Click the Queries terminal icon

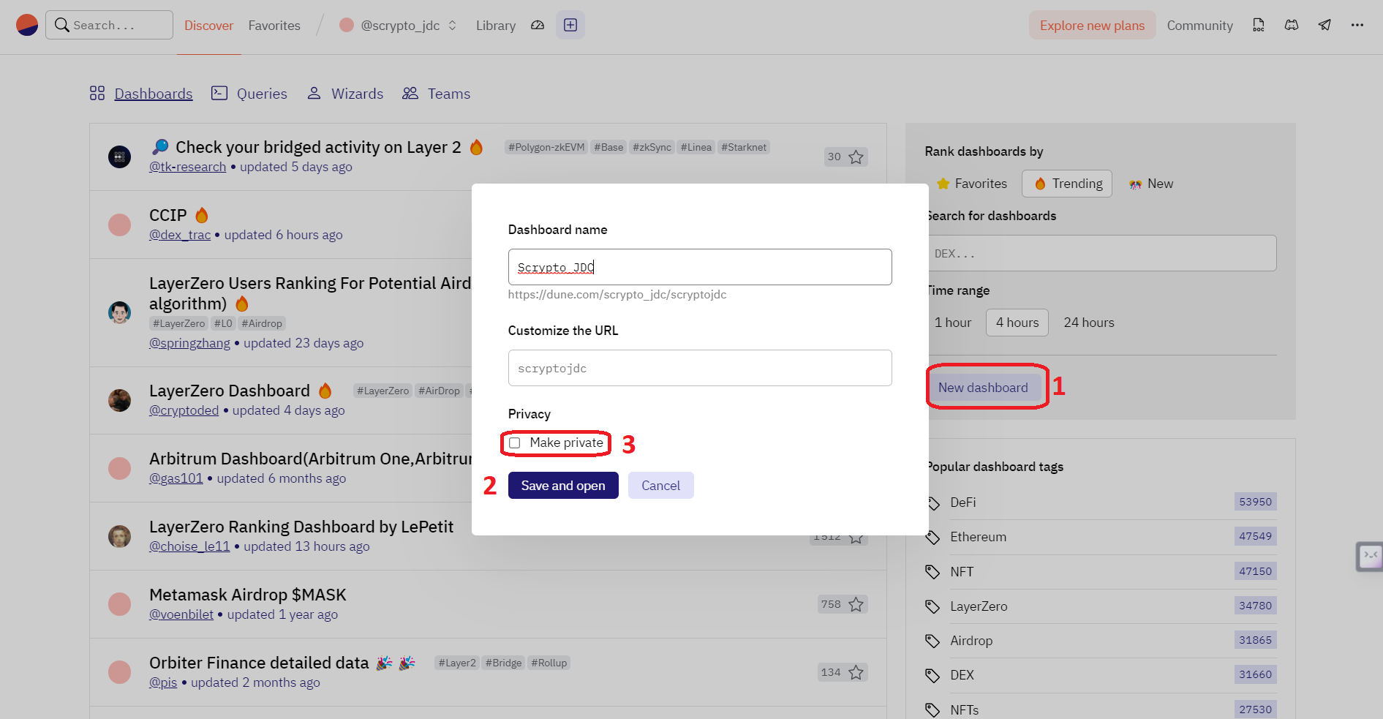click(x=219, y=93)
